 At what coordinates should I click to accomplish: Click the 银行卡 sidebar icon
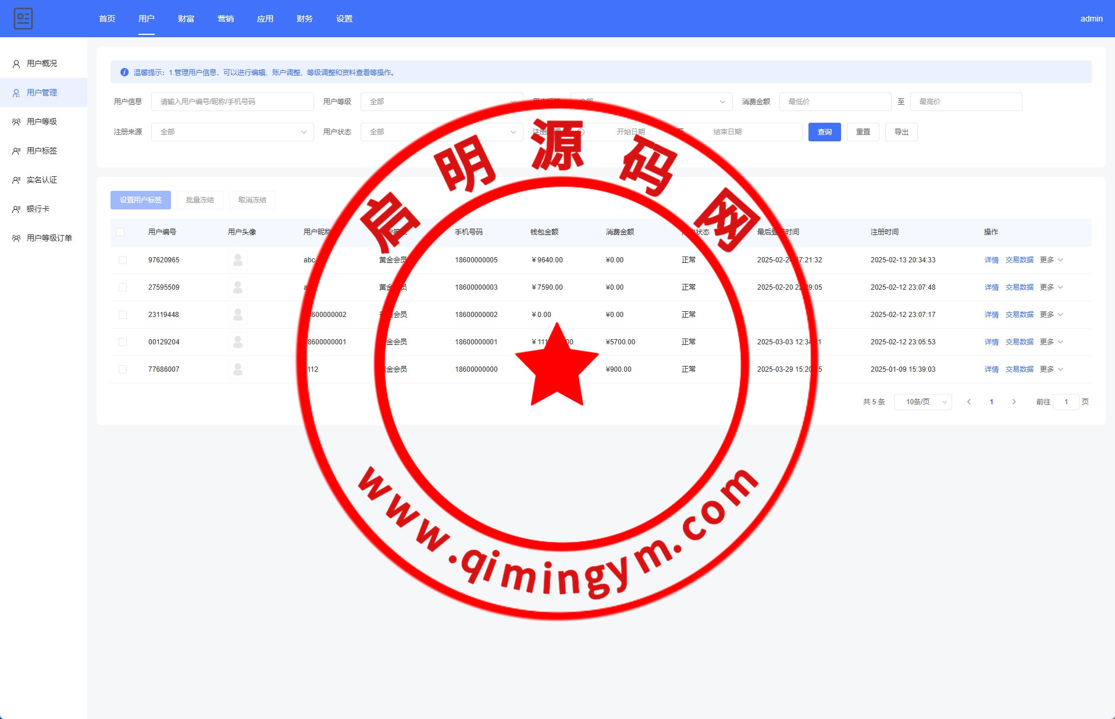tap(16, 209)
